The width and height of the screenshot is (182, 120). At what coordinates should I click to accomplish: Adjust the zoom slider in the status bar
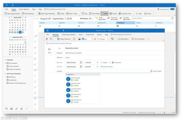164,113
